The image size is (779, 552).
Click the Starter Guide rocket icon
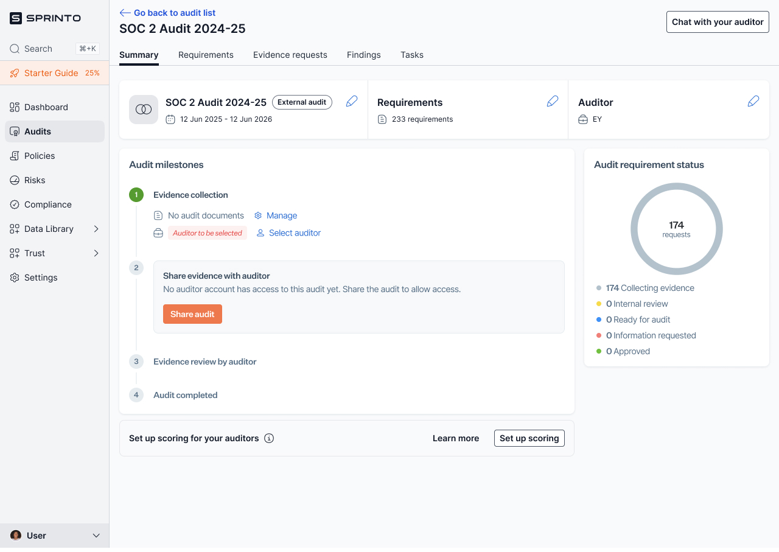(x=15, y=73)
